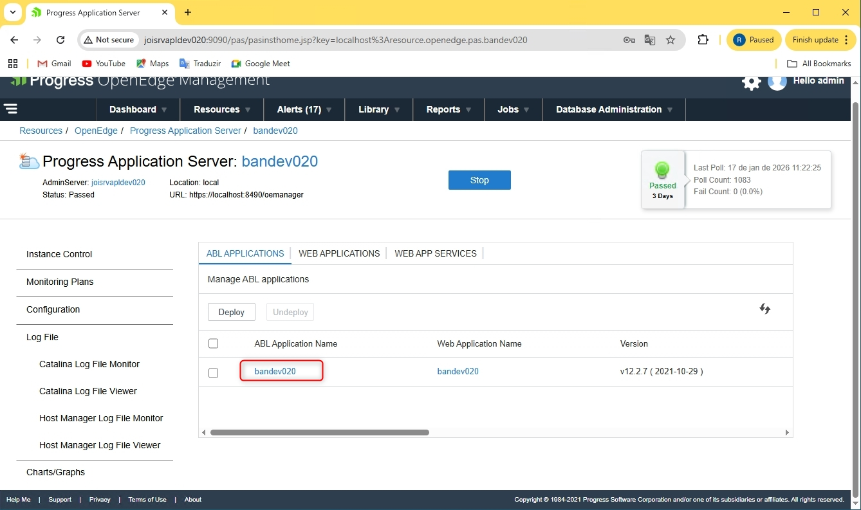Open the Privacy footer link
This screenshot has height=510, width=861.
point(100,500)
